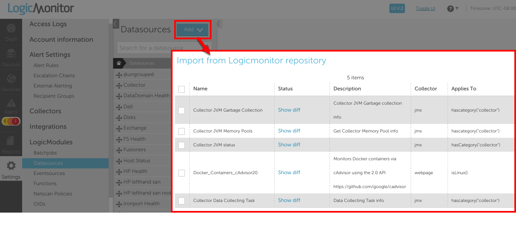Viewport: 516px width, 231px height.
Task: Click the Host Status group icon
Action: [x=119, y=161]
